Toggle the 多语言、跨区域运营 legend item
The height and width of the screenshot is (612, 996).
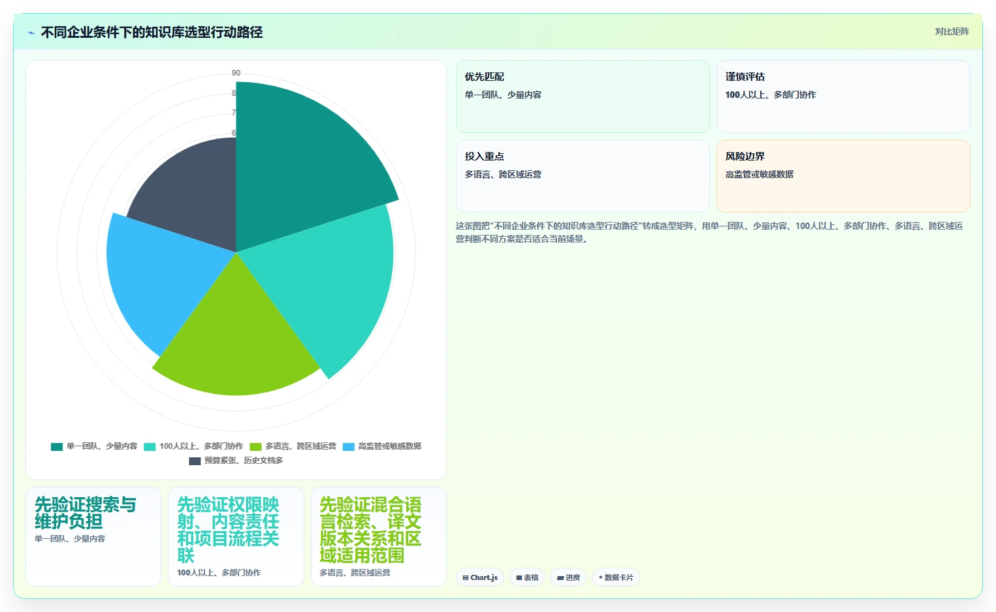293,446
